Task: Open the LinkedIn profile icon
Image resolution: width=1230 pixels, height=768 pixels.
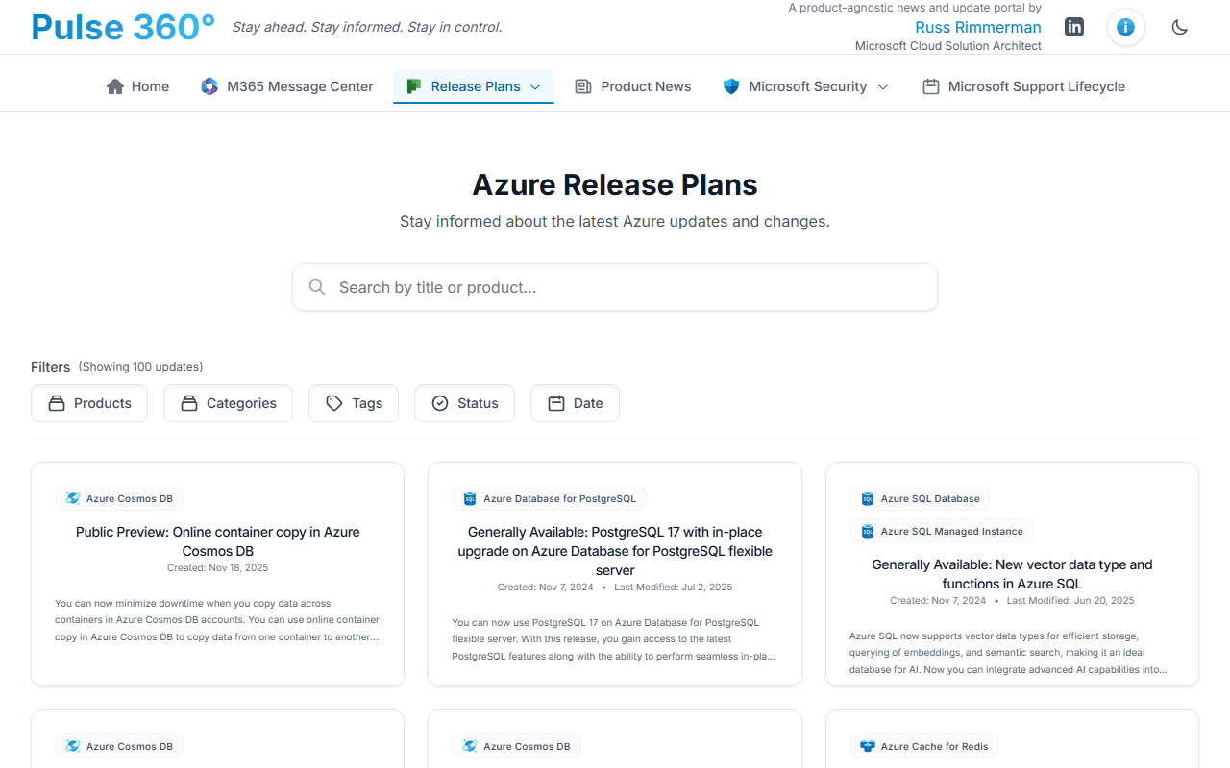Action: point(1074,27)
